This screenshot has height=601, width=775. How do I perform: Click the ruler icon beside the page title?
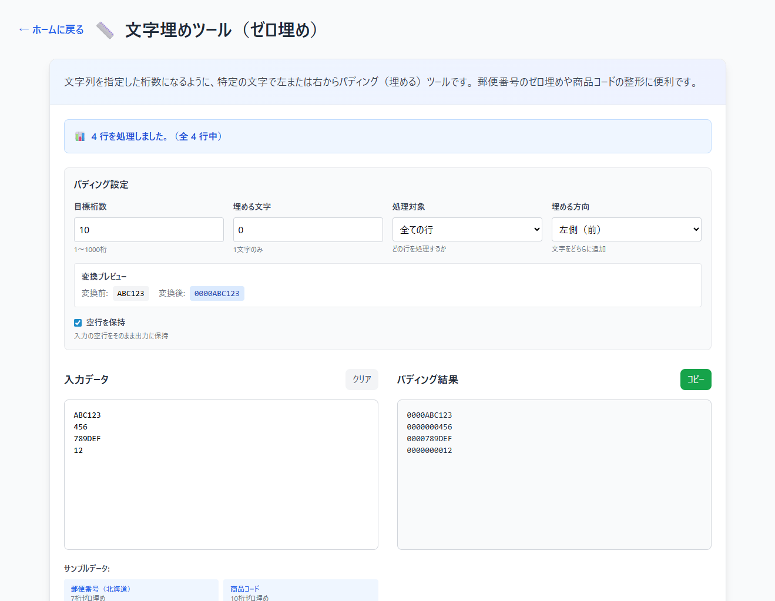coord(105,30)
